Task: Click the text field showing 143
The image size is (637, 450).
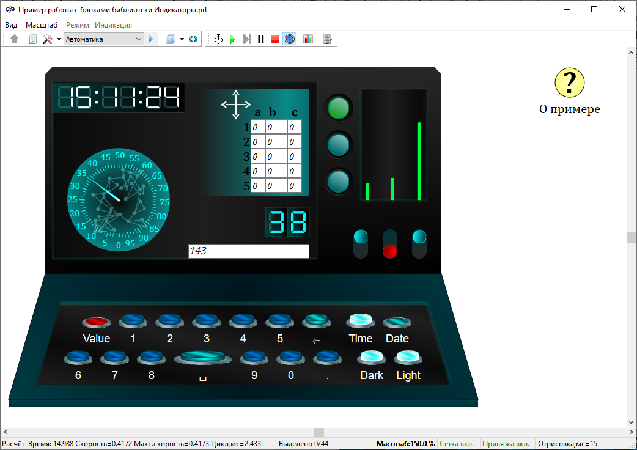Action: click(x=248, y=251)
